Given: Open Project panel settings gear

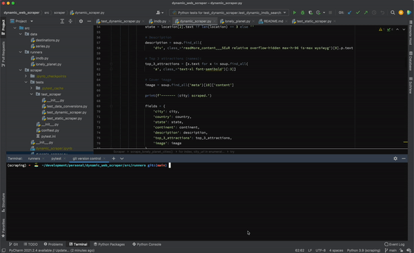Looking at the screenshot, I should coord(81,21).
